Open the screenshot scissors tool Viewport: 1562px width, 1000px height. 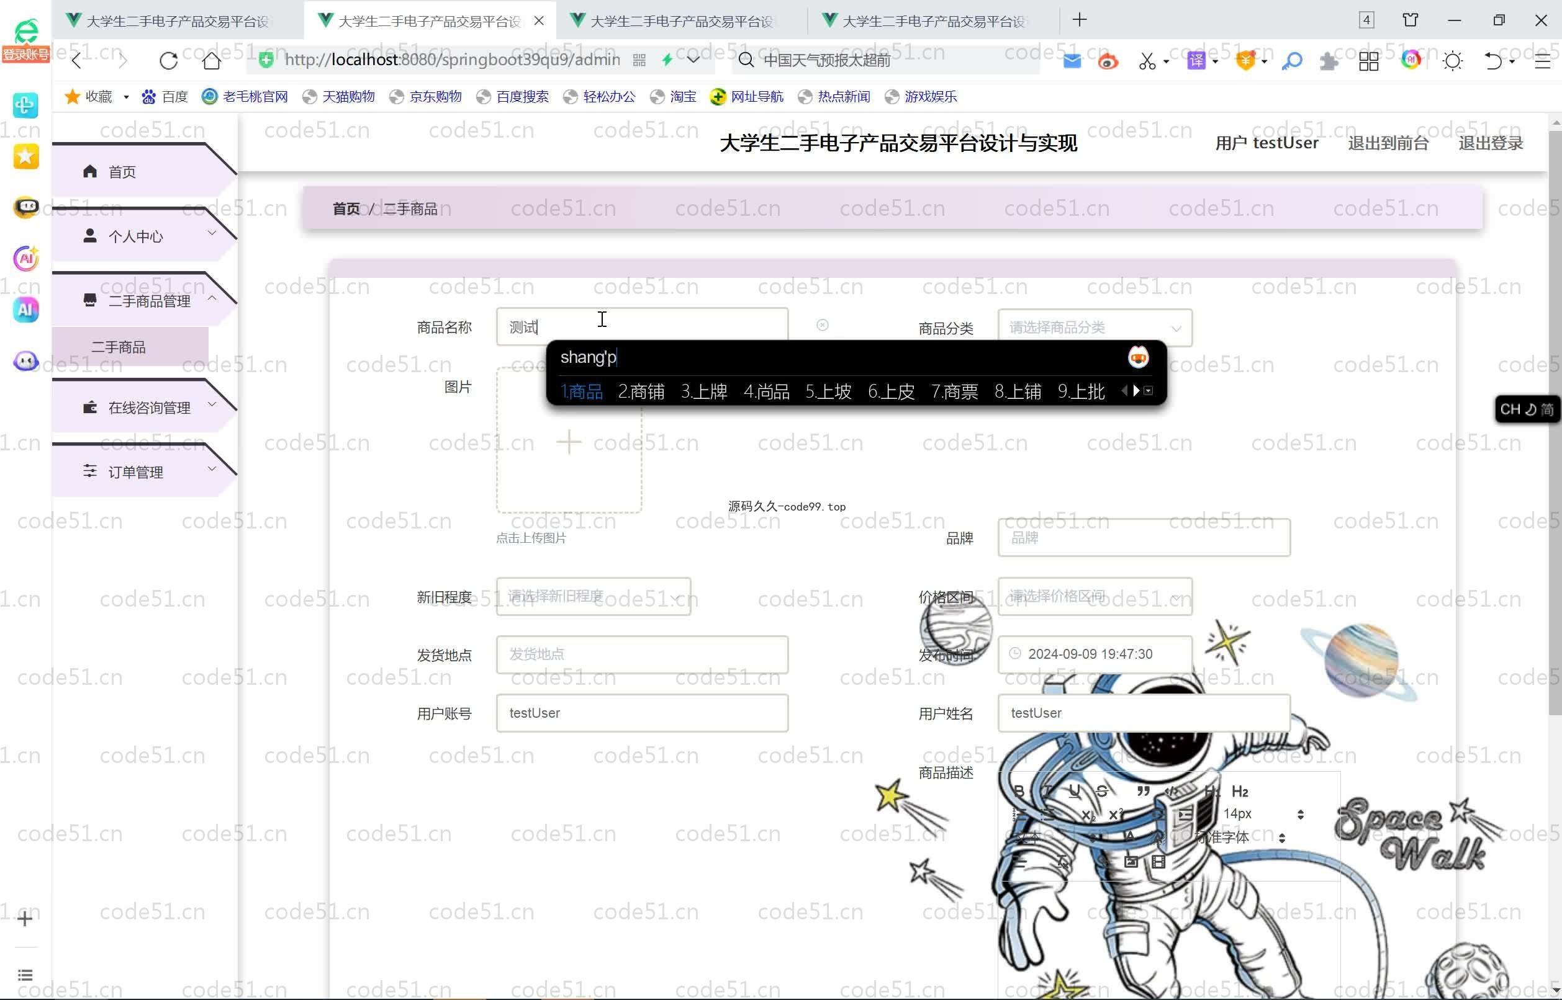click(x=1147, y=61)
